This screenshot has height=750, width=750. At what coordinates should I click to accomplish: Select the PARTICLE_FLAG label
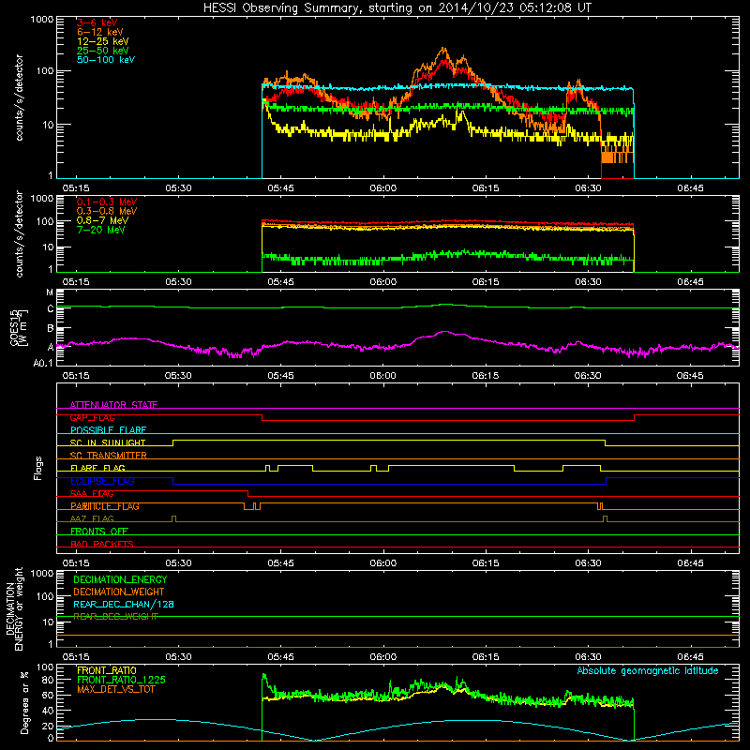[105, 506]
